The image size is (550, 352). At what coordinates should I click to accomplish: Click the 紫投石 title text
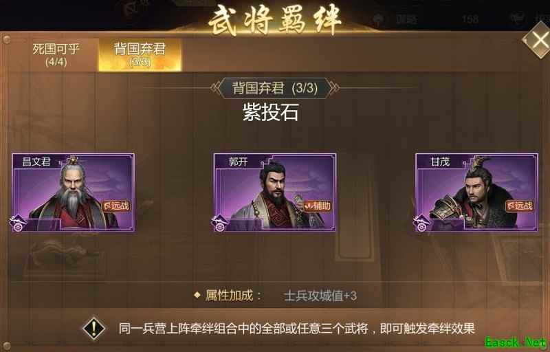(271, 113)
